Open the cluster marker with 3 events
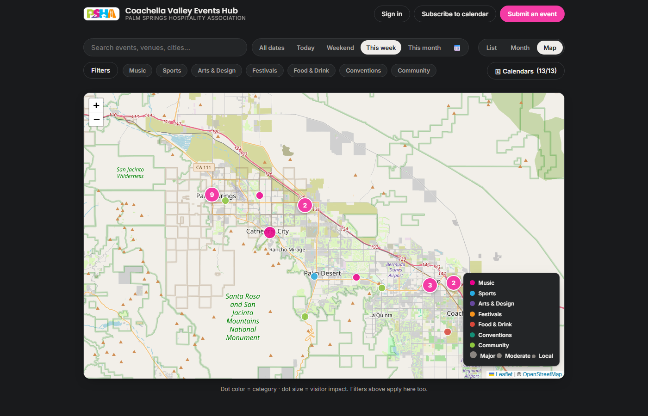The image size is (648, 416). point(430,285)
